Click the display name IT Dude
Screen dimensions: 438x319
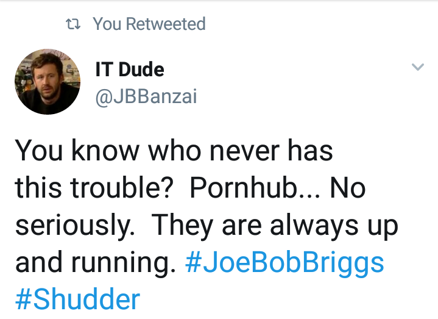pos(130,70)
